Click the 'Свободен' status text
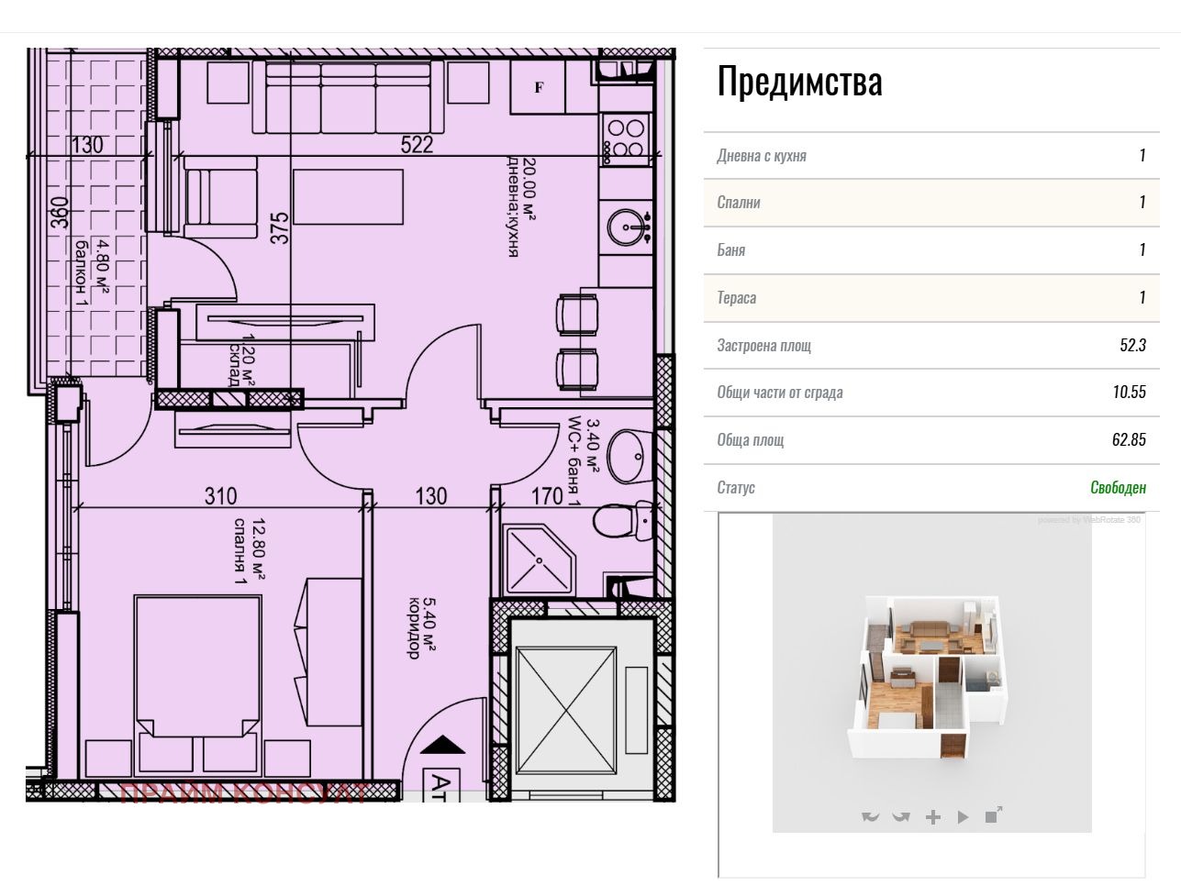This screenshot has width=1181, height=886. pos(1118,487)
